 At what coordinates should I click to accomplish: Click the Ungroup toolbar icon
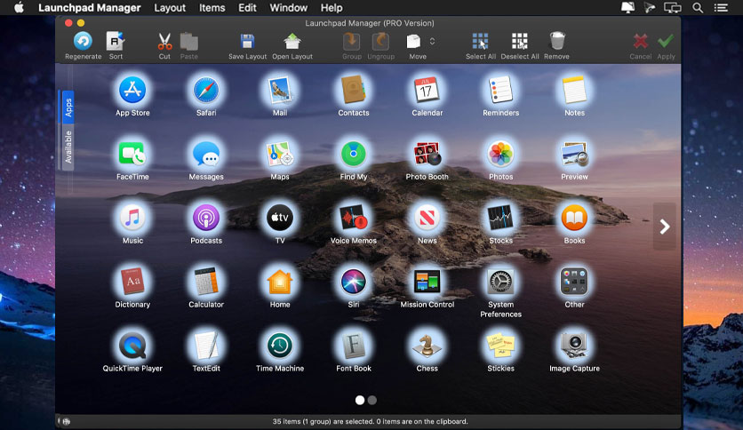380,42
